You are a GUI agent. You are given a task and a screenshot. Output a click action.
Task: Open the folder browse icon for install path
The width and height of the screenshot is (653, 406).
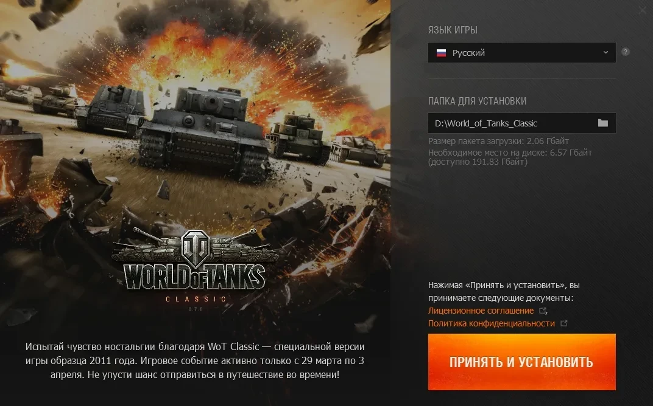(x=603, y=123)
